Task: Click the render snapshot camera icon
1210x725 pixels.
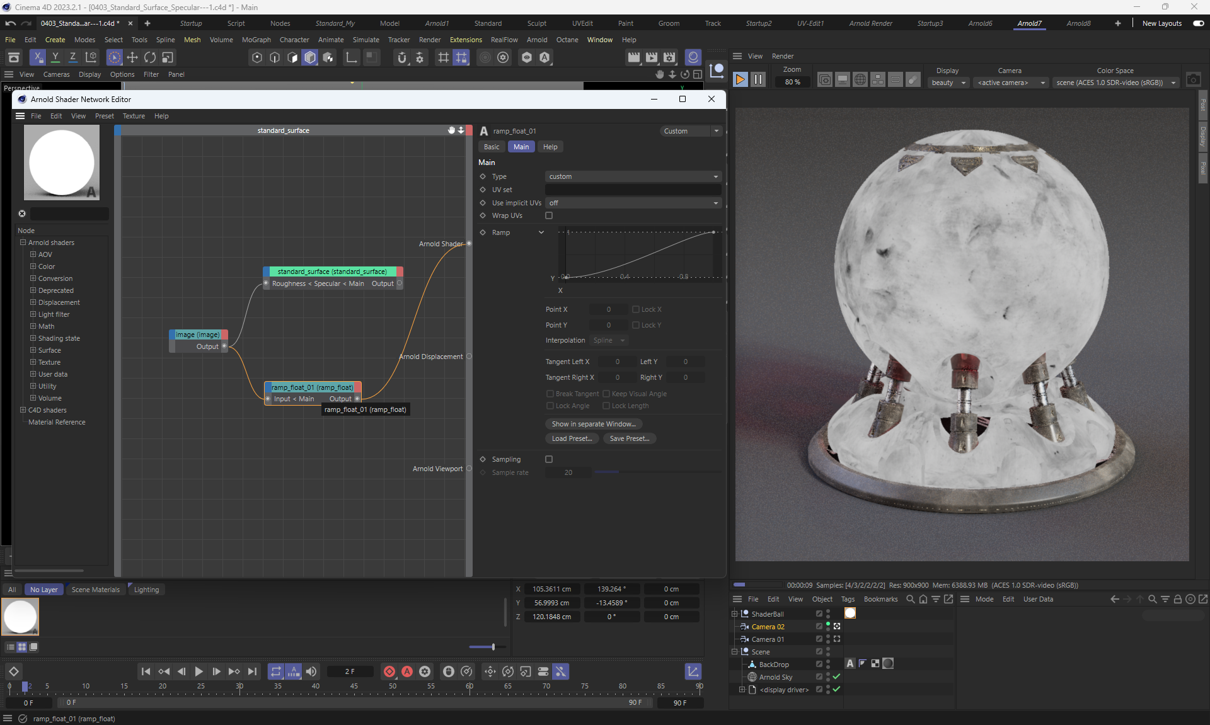Action: (x=1193, y=80)
